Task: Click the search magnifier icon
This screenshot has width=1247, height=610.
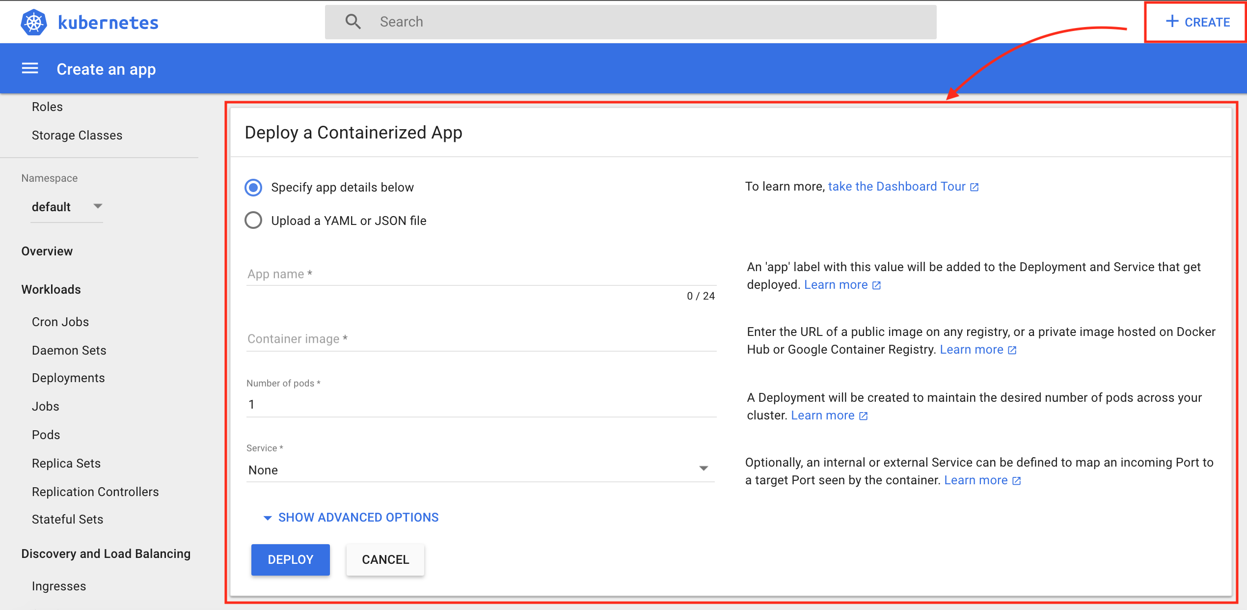Action: (x=352, y=22)
